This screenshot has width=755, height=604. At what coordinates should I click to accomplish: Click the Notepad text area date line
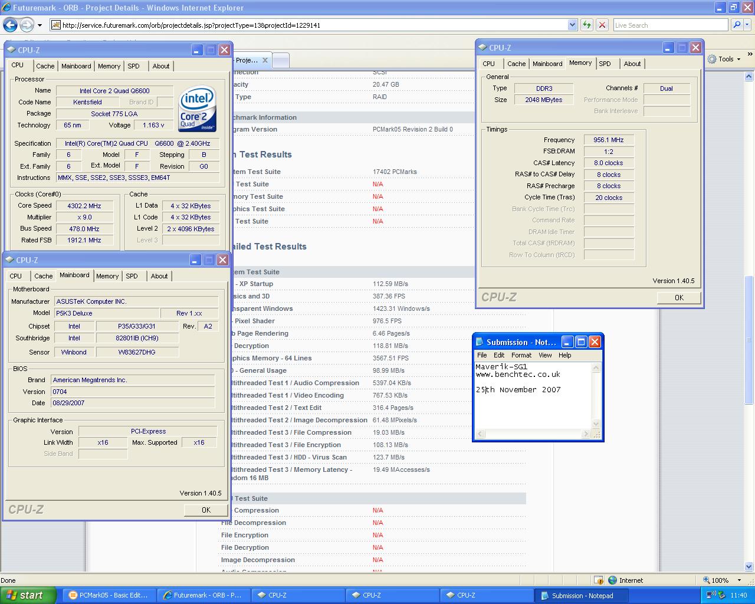click(x=518, y=390)
